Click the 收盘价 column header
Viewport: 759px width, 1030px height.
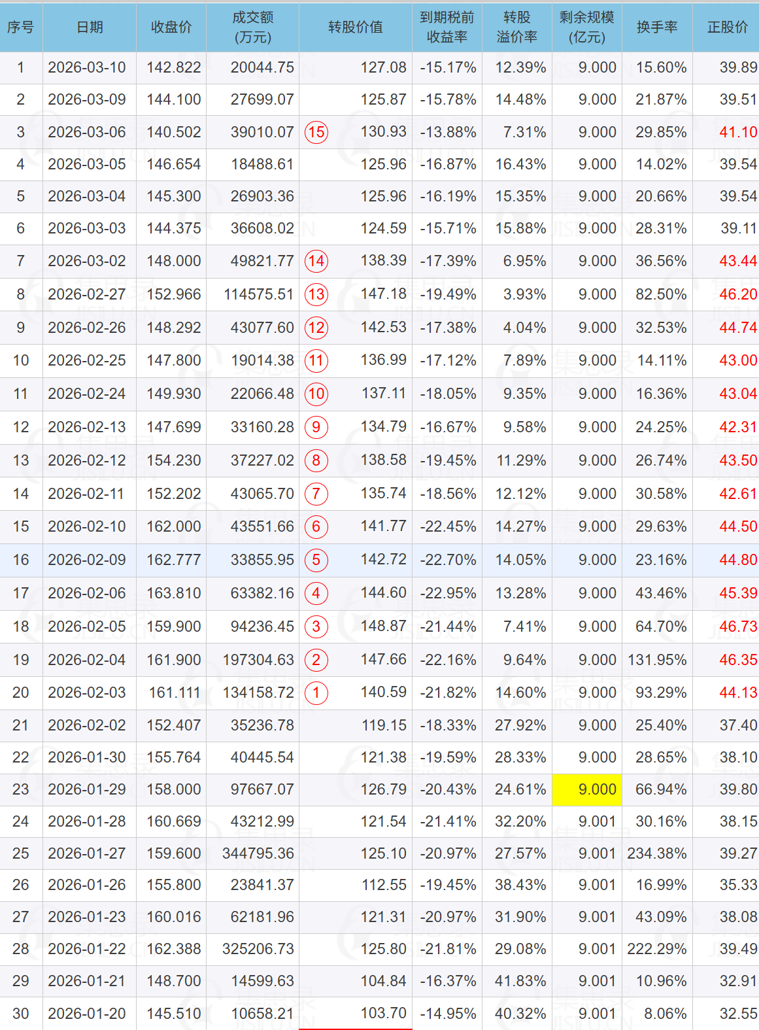[171, 27]
